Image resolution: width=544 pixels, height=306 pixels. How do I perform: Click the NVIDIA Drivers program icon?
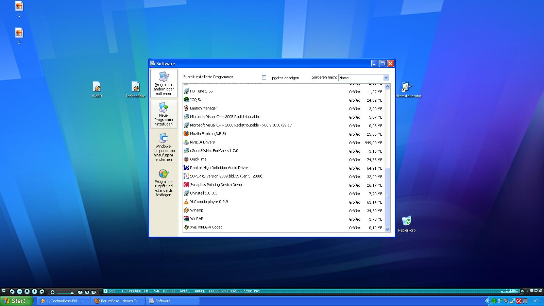186,142
